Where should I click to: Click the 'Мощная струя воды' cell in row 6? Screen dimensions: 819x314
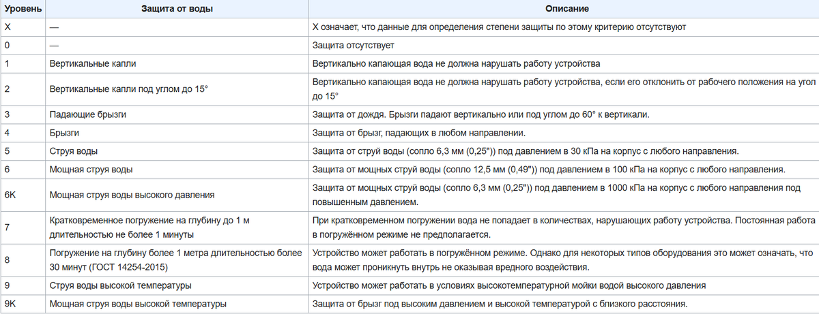(x=176, y=170)
